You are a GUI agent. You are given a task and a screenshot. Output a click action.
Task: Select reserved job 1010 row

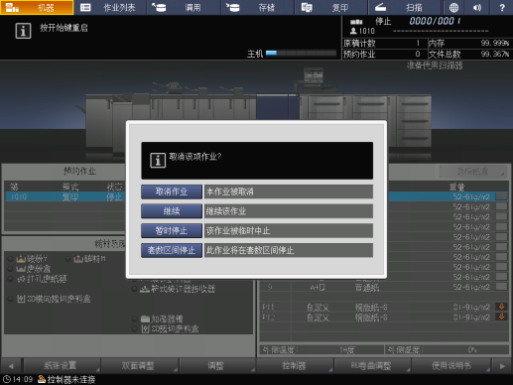pyautogui.click(x=65, y=197)
